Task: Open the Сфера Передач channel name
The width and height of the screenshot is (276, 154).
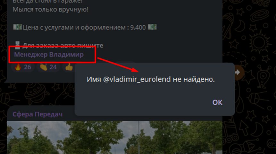Action: coord(38,114)
